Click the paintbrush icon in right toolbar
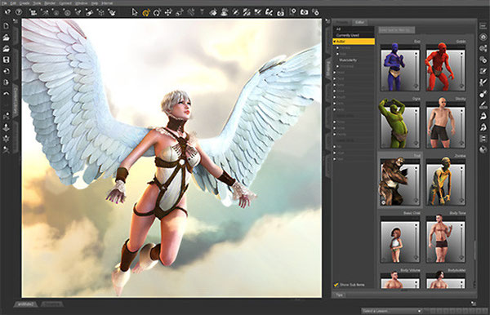Viewport: 490px width, 315px height. pos(483,104)
